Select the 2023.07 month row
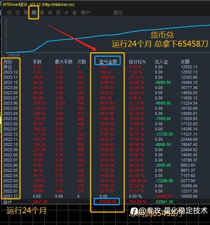 100,98
